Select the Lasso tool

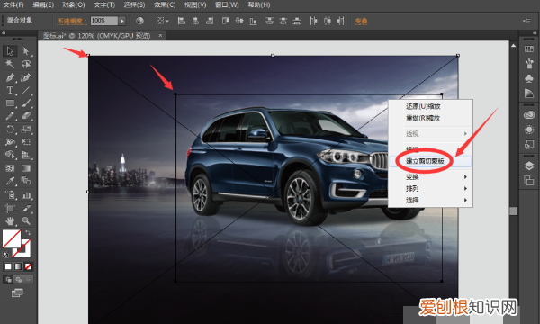click(x=26, y=64)
